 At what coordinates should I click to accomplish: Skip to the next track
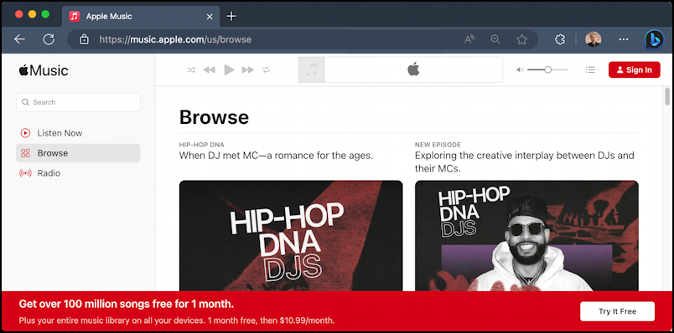point(248,70)
